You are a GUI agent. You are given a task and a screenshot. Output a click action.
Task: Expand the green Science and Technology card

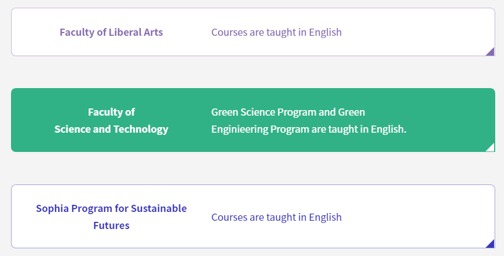coord(253,120)
